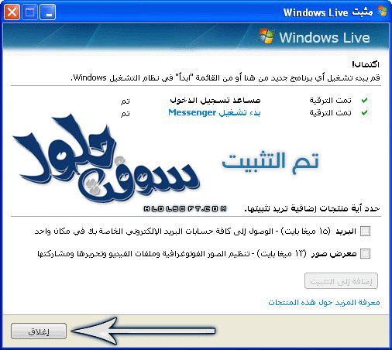Minimize the Windows Live installer window
The width and height of the screenshot is (392, 350).
point(48,12)
